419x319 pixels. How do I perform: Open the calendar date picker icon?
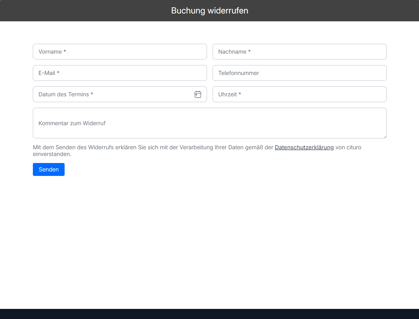[x=198, y=94]
